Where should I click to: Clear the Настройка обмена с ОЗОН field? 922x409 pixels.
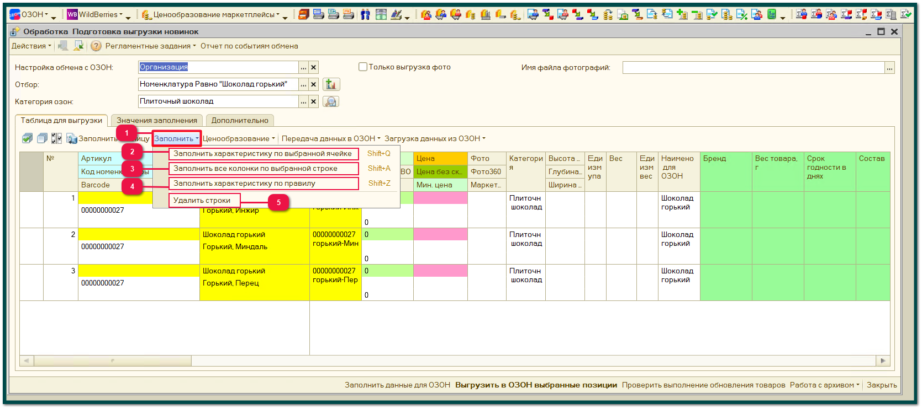click(x=313, y=67)
